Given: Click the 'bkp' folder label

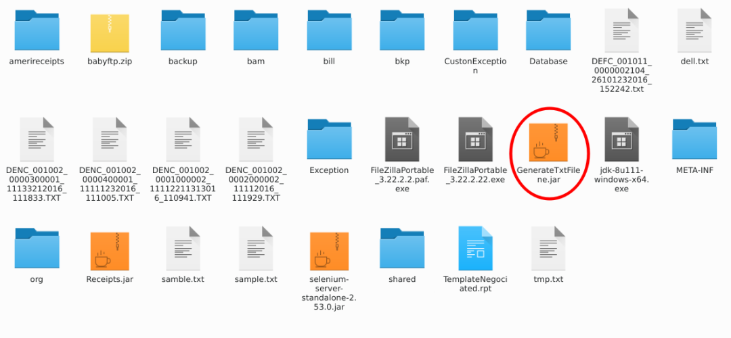Looking at the screenshot, I should (x=402, y=62).
